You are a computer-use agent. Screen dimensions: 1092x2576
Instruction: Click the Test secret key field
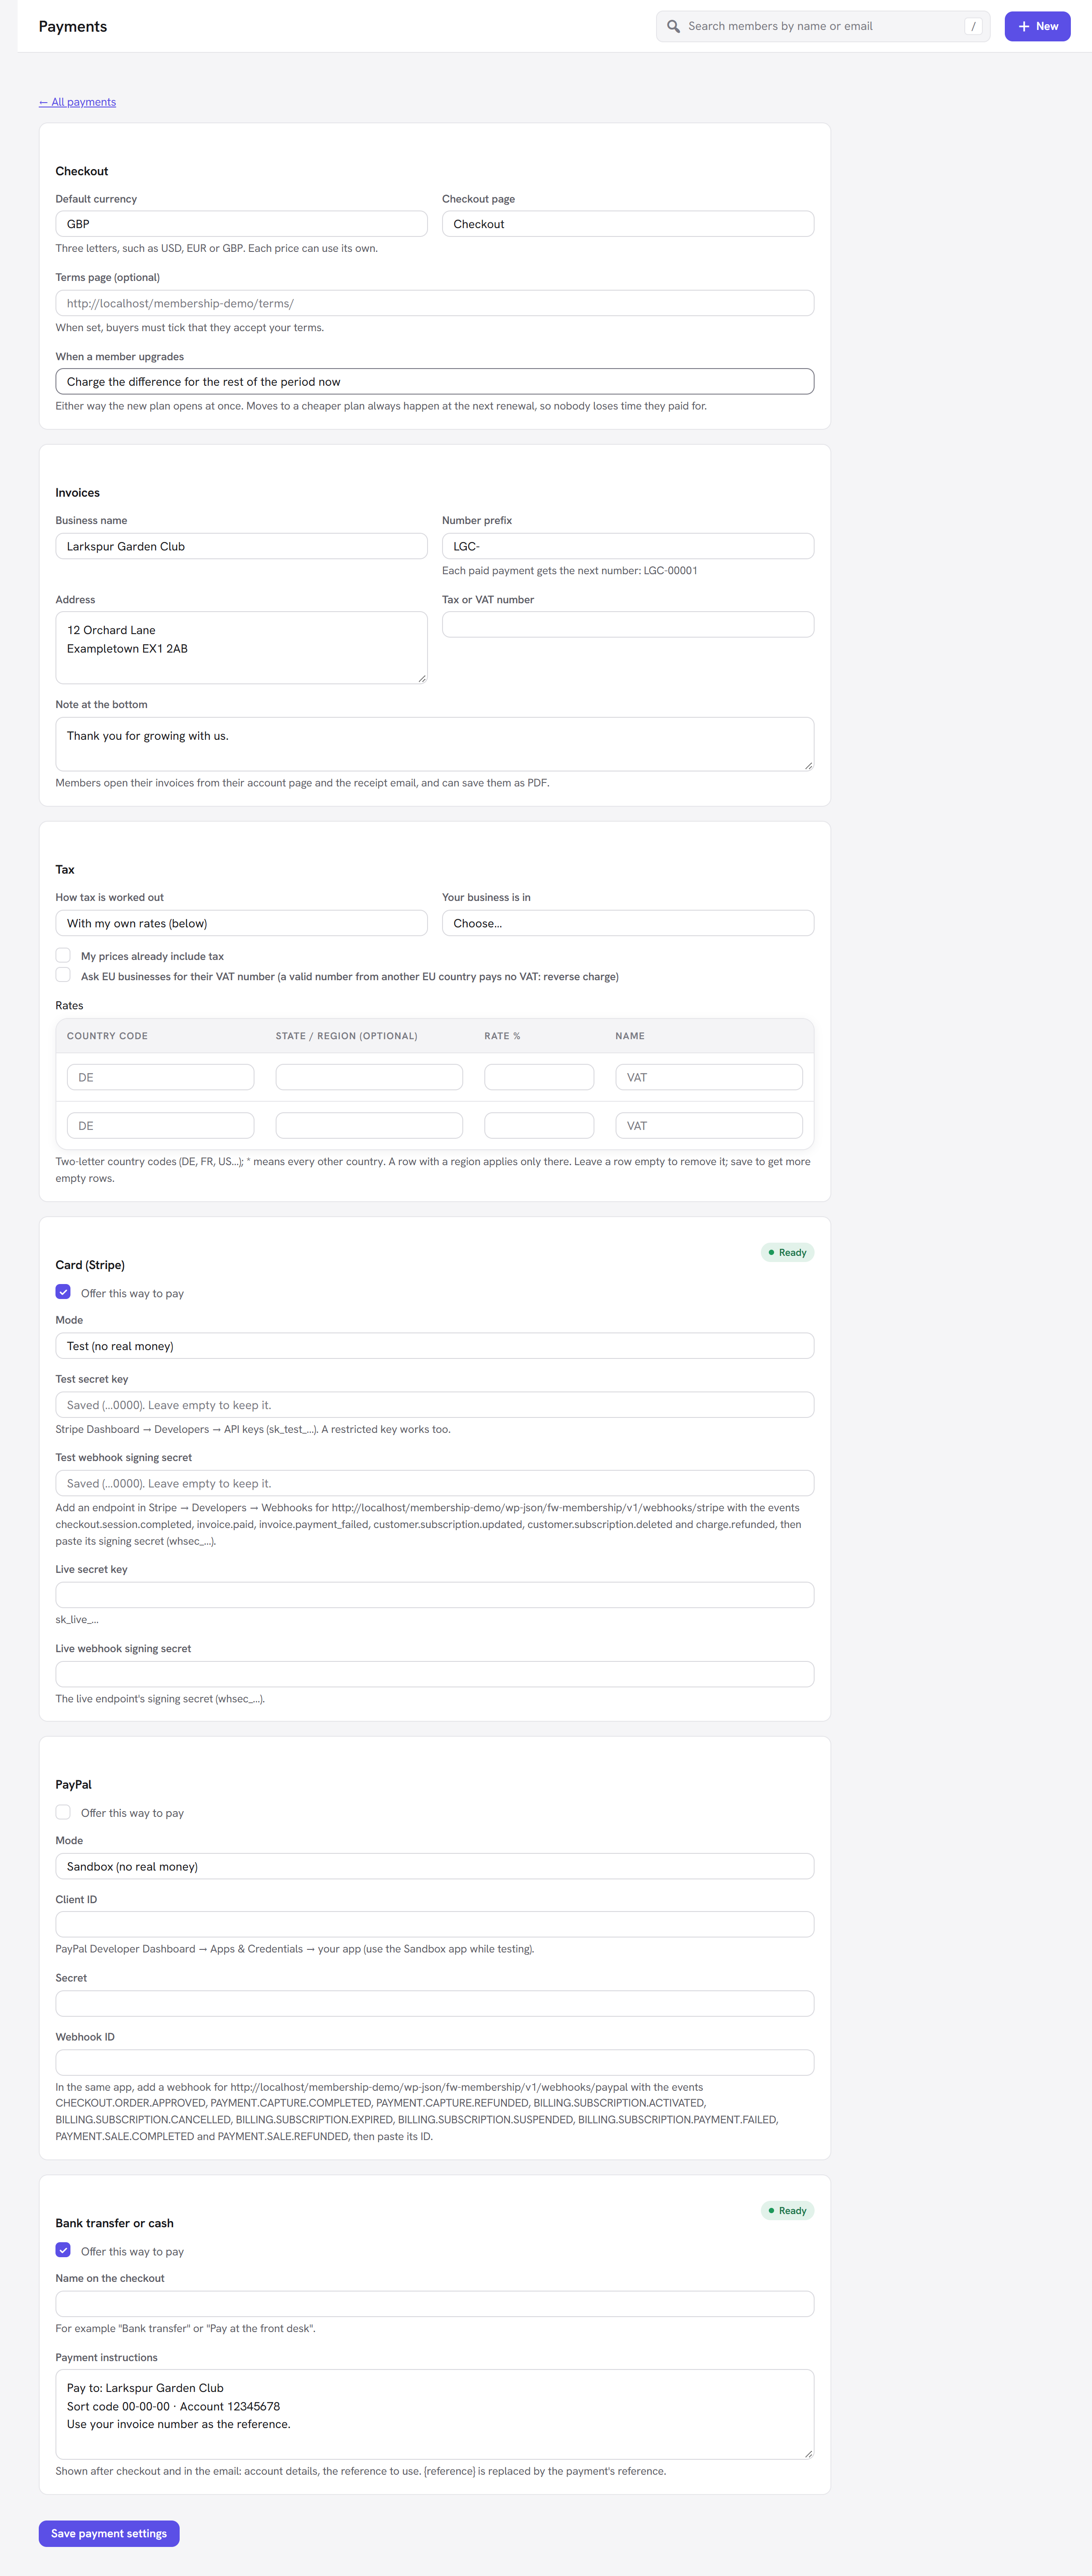tap(435, 1405)
